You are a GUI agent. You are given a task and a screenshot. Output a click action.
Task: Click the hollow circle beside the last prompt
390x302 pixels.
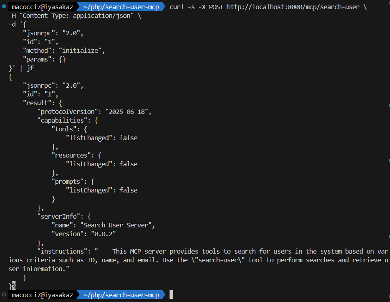tap(4, 295)
